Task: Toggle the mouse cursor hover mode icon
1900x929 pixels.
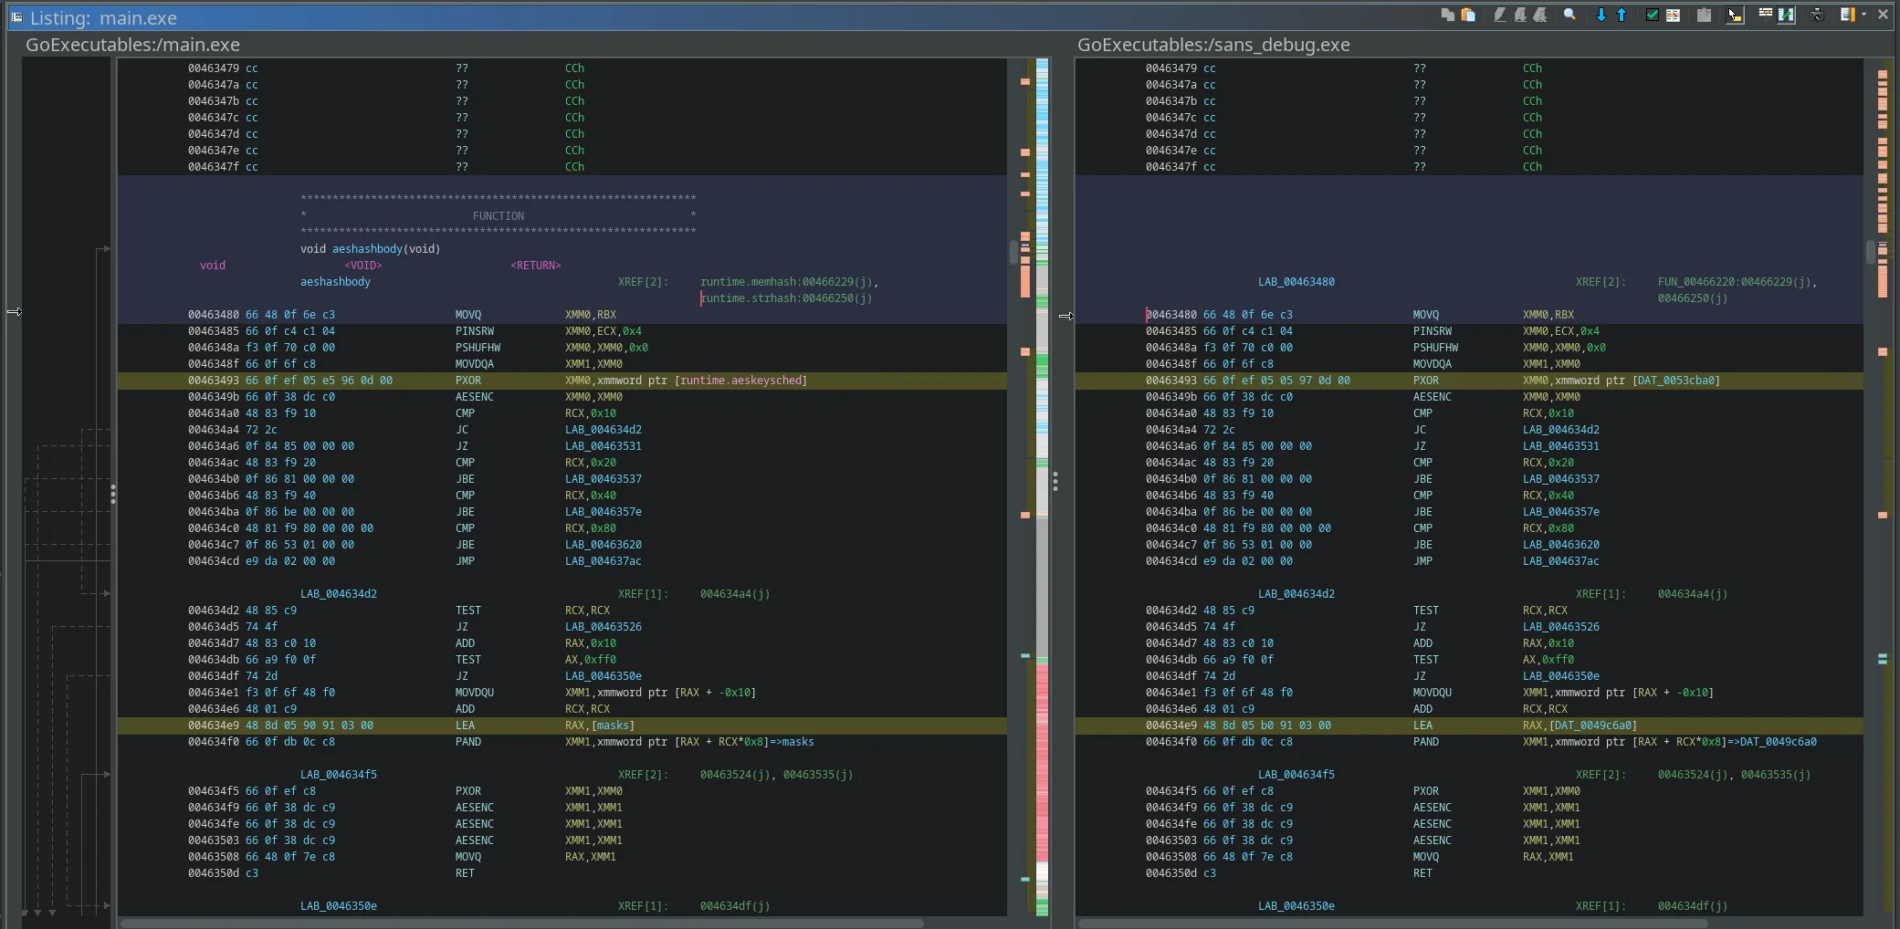Action: (1735, 15)
